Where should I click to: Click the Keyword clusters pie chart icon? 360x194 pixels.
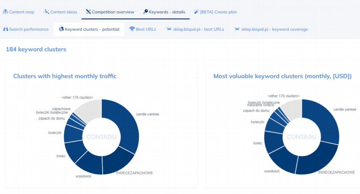[61, 29]
